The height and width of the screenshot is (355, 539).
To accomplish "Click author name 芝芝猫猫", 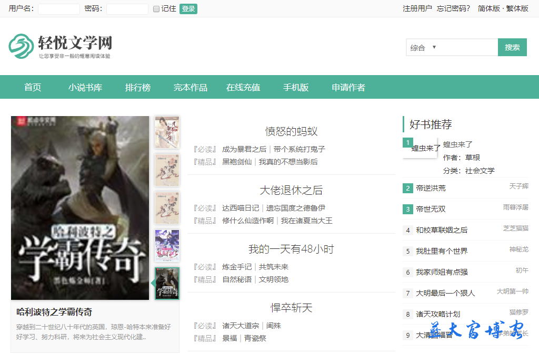I will click(516, 228).
